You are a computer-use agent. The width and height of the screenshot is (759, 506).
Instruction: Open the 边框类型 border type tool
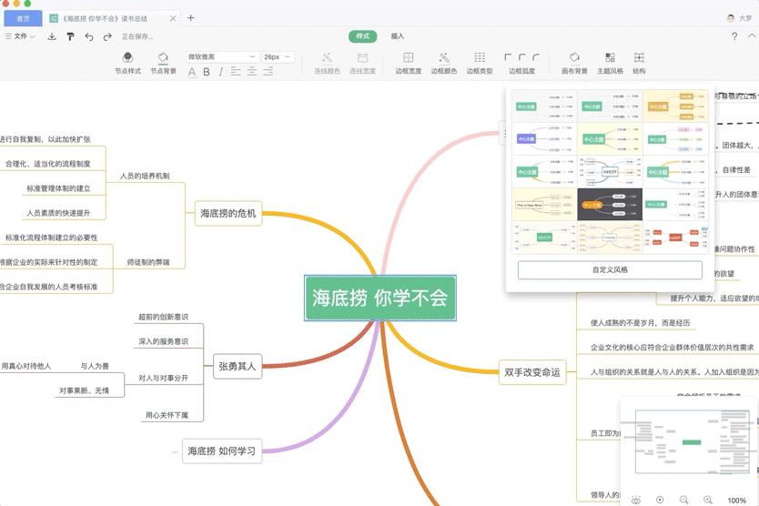(480, 63)
